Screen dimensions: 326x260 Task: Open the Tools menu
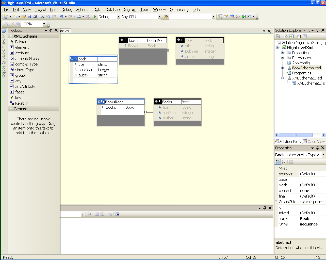point(145,10)
